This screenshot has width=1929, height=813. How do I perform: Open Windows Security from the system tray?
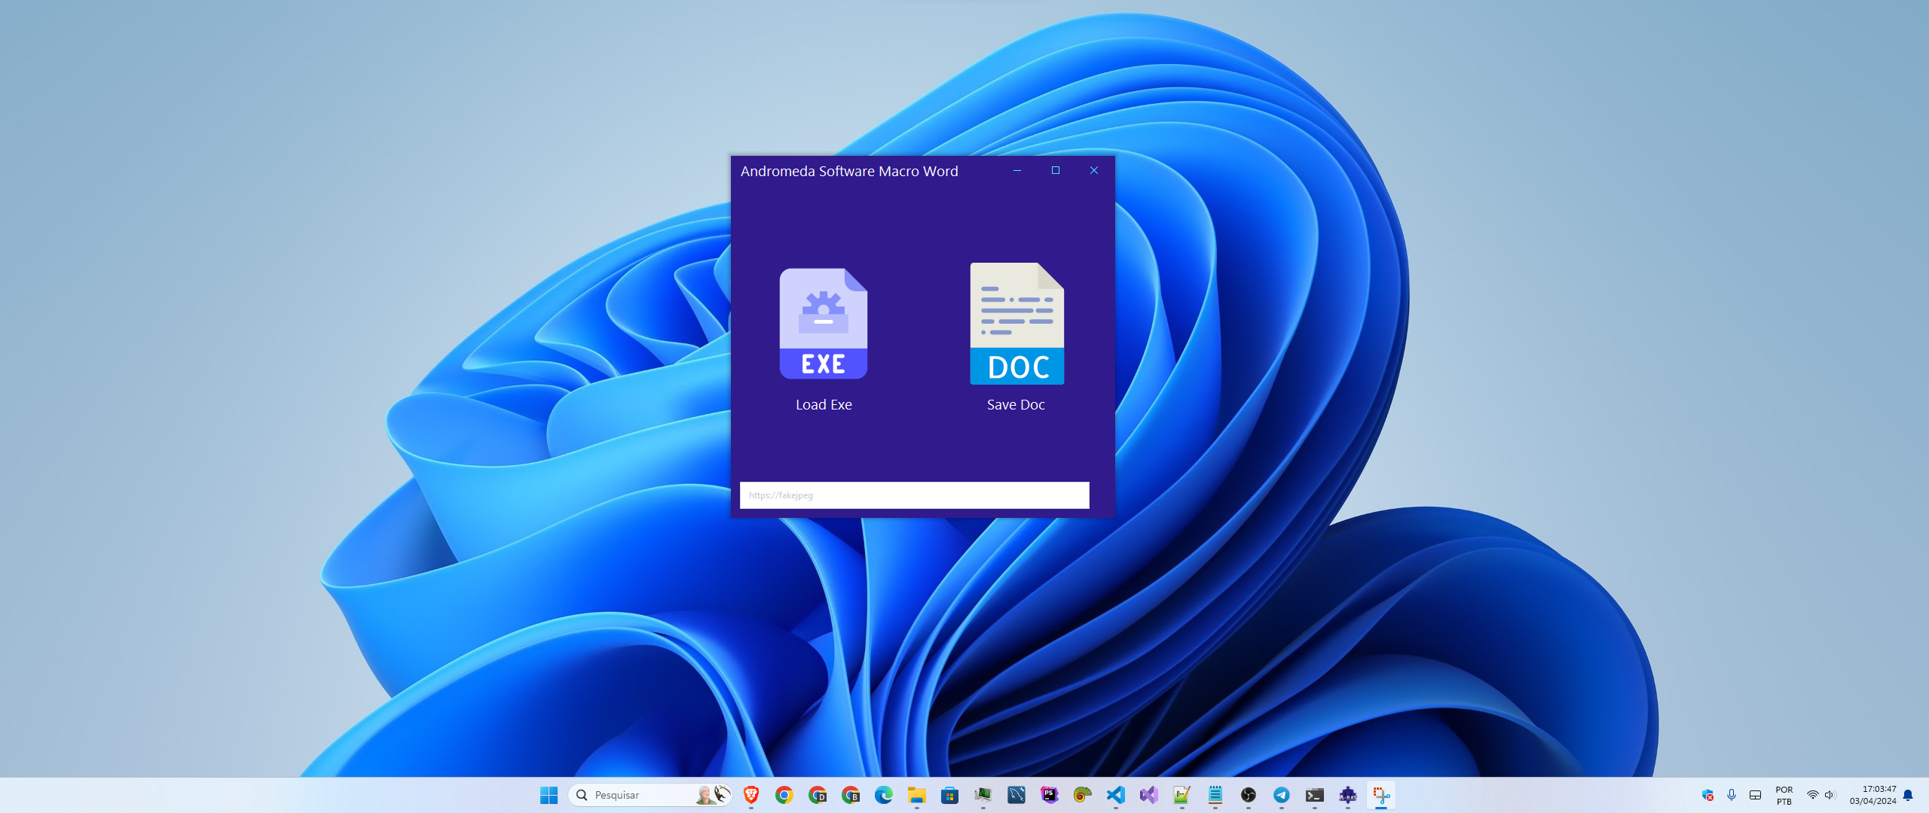1708,795
